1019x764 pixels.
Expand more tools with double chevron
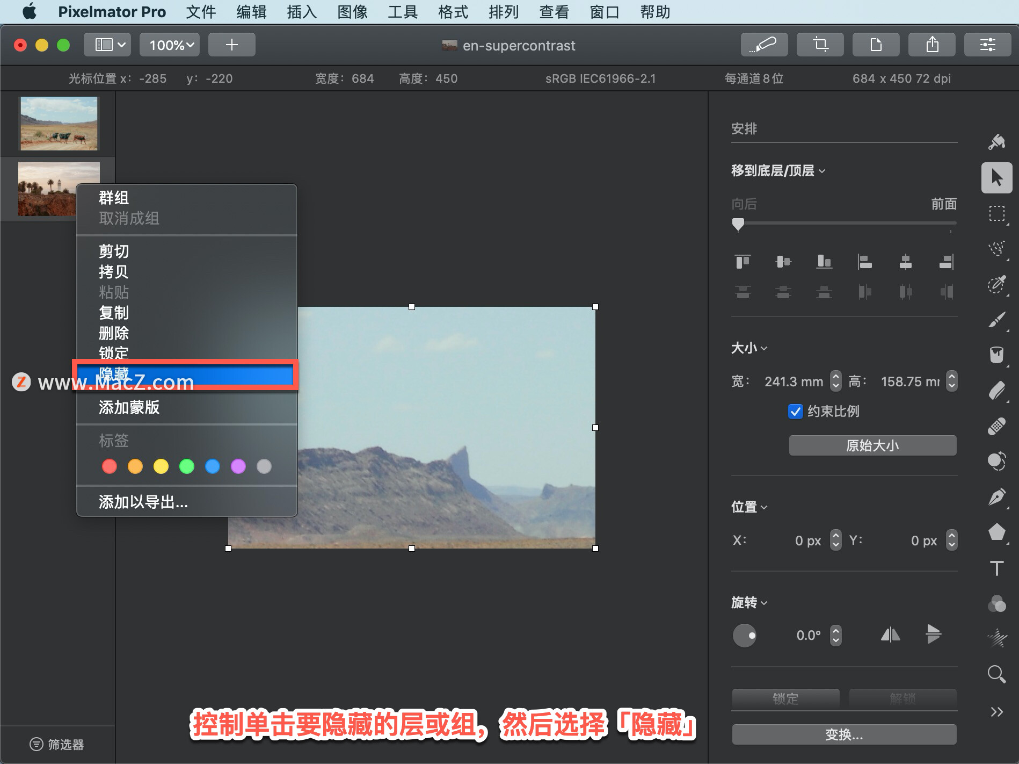click(x=996, y=712)
